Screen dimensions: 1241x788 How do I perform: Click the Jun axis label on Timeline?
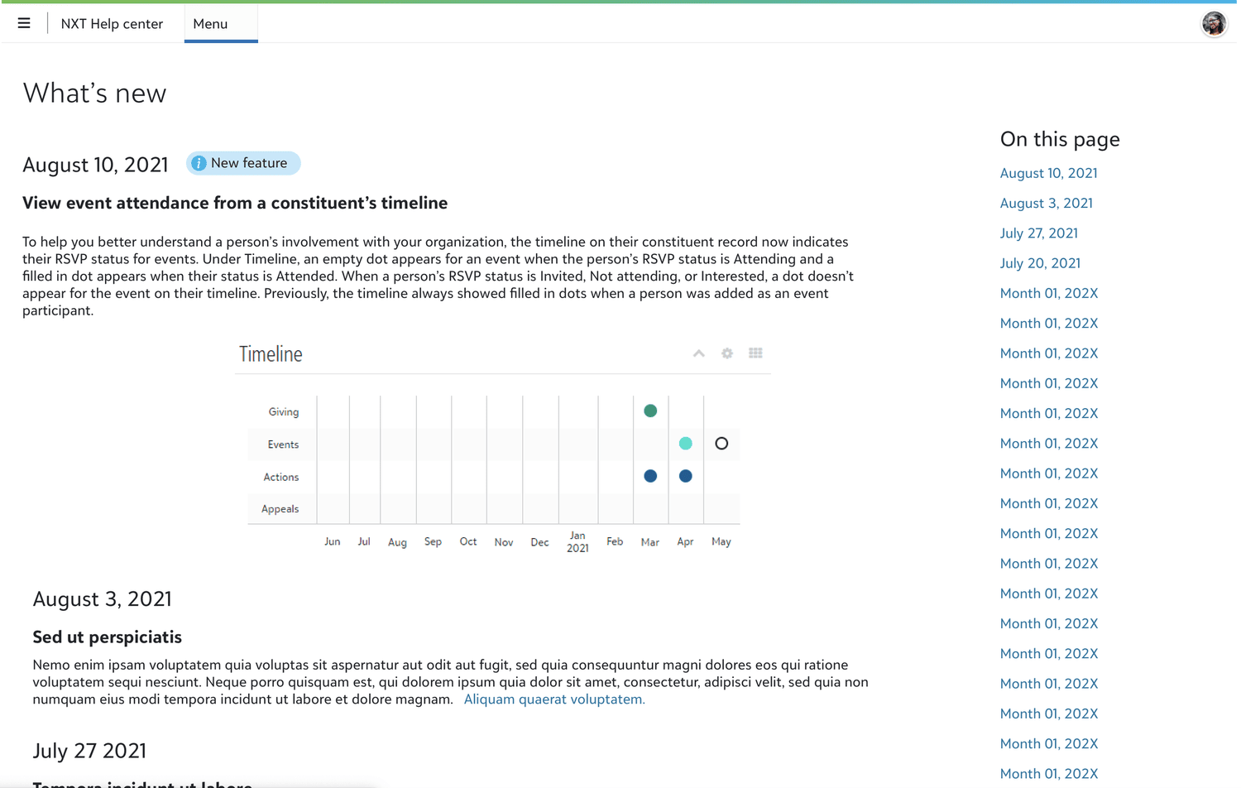(x=332, y=541)
